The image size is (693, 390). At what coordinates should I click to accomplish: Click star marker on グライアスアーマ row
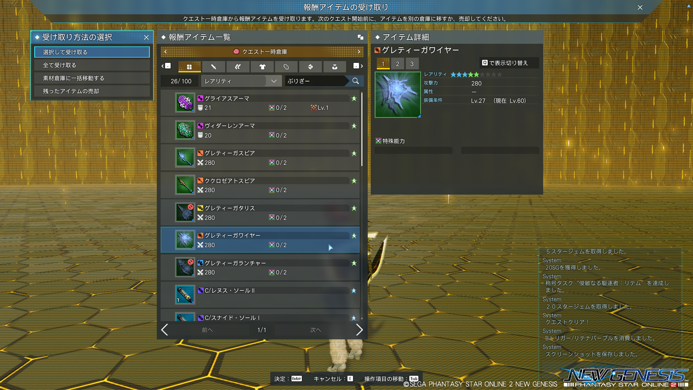point(354,99)
